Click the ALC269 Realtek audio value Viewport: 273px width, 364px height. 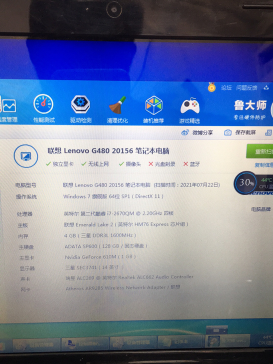pyautogui.click(x=129, y=277)
